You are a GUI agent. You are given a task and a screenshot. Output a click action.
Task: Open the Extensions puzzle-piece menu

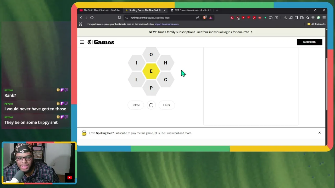[271, 17]
